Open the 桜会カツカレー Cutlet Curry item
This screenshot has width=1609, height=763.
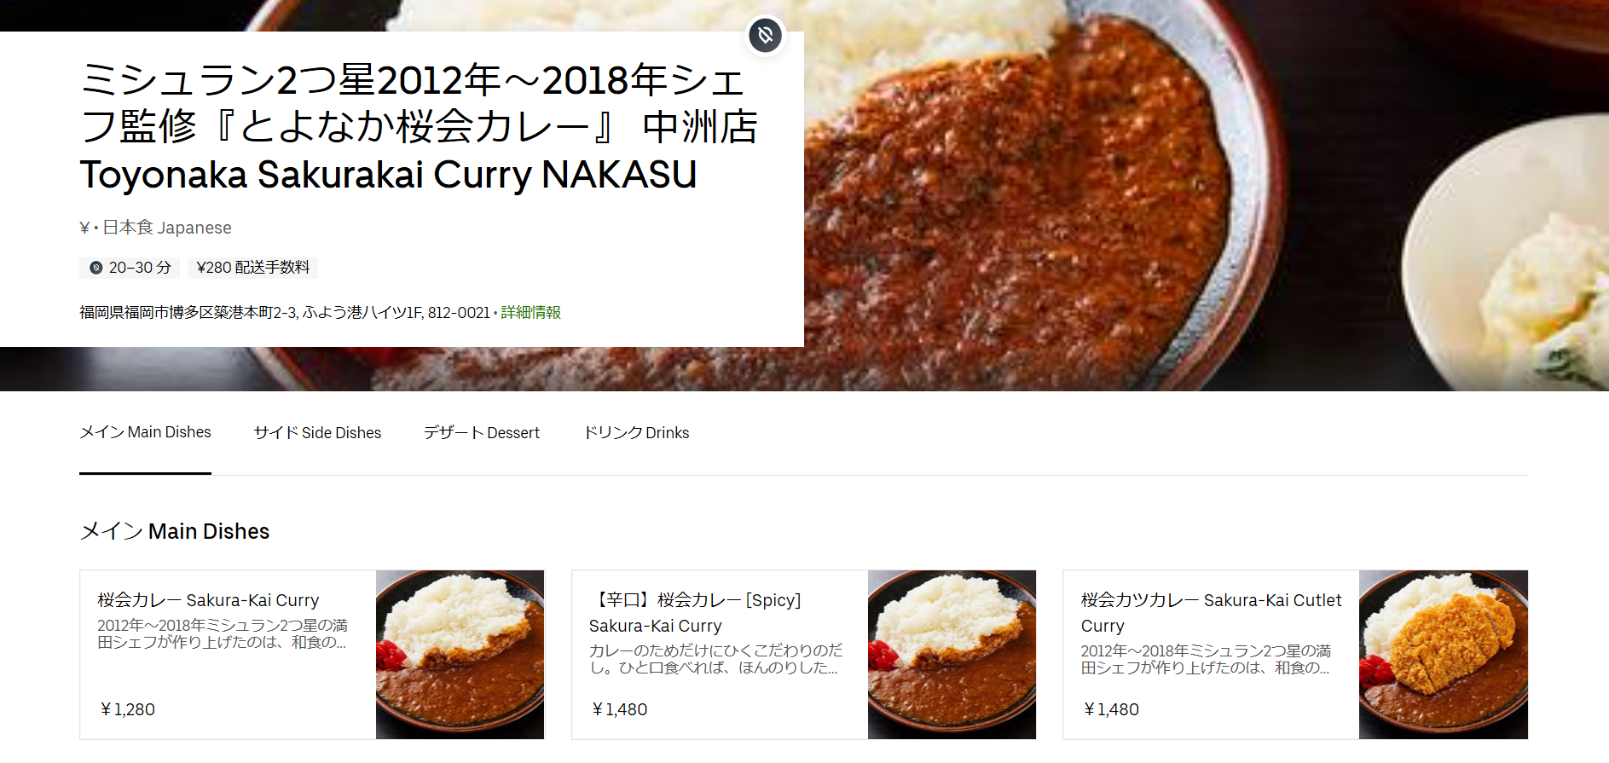click(1295, 655)
